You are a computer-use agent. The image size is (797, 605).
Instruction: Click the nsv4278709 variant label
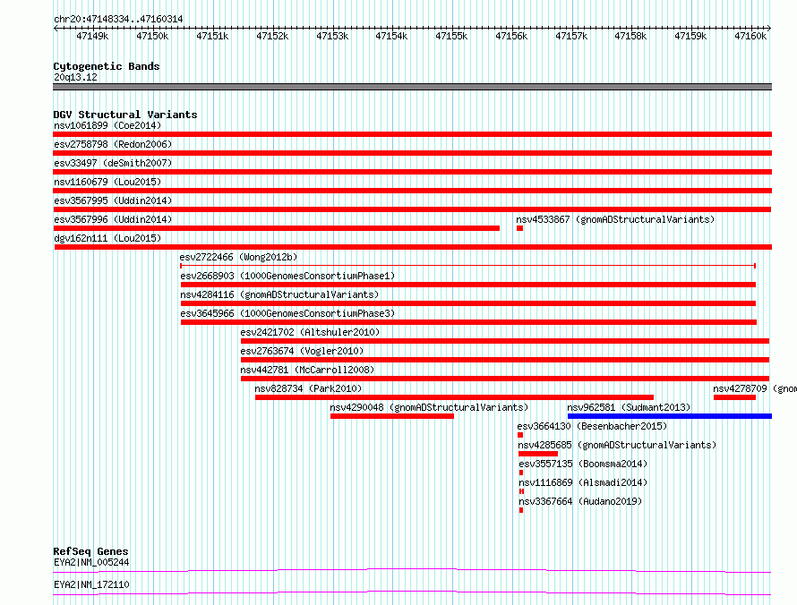point(754,388)
